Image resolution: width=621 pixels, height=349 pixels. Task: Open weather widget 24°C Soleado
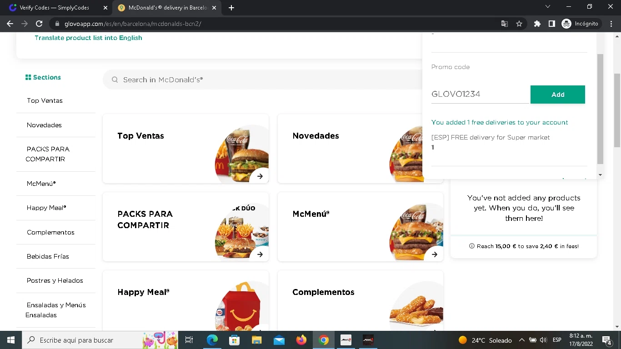[485, 340]
